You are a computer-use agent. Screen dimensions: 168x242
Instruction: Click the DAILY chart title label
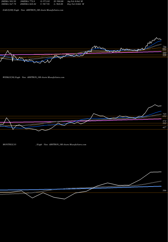(33, 10)
